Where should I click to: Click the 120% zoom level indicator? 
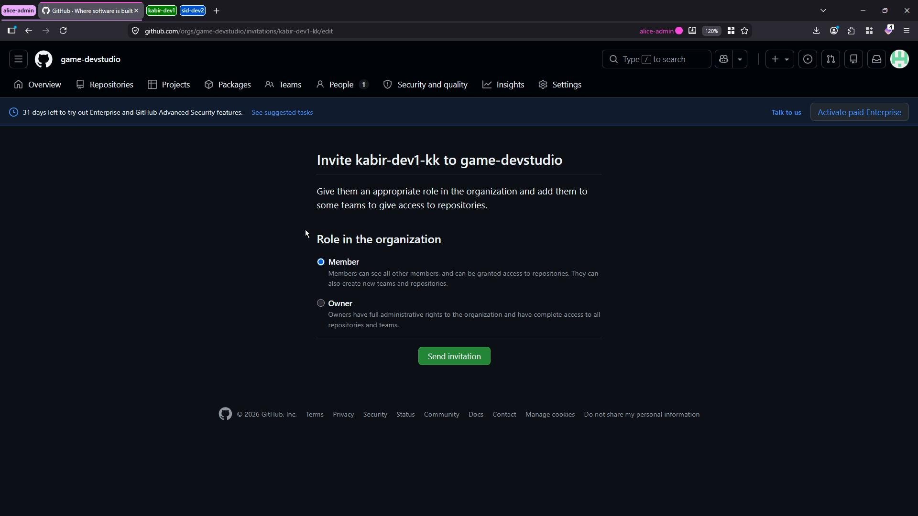711,31
